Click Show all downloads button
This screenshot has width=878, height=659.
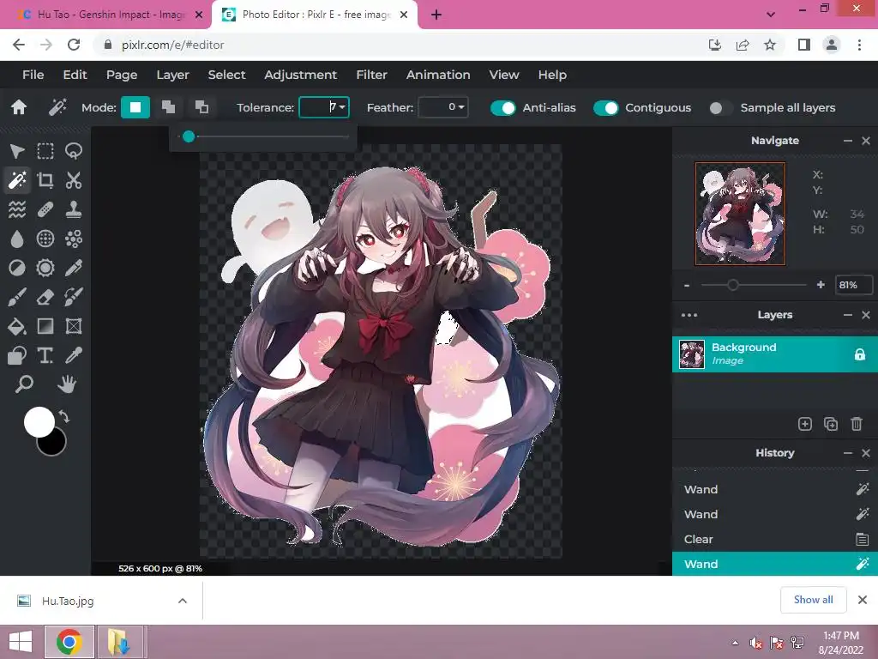pyautogui.click(x=813, y=600)
